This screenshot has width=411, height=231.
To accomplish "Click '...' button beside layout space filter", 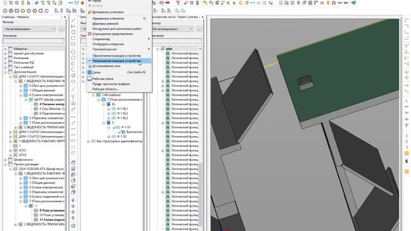I will [x=199, y=29].
